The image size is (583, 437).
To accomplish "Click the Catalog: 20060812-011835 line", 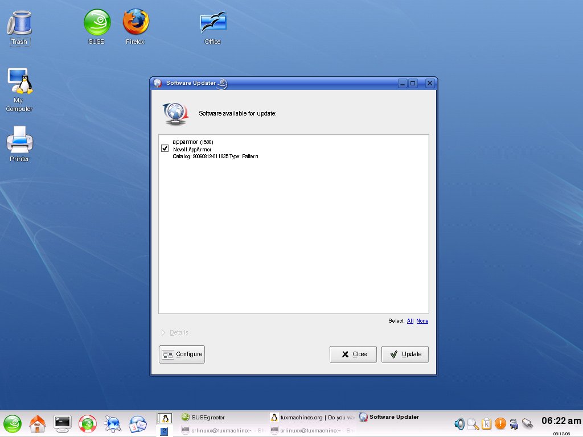I will pos(215,156).
